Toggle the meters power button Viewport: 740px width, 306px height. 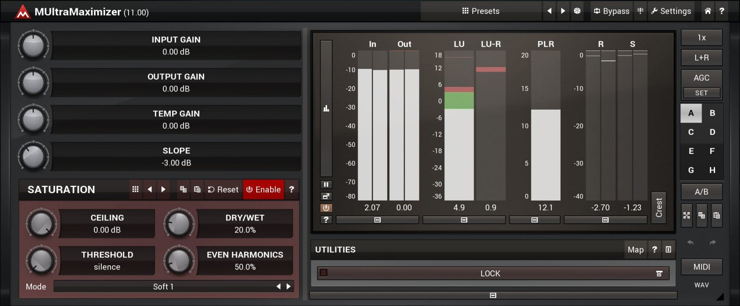[x=326, y=208]
